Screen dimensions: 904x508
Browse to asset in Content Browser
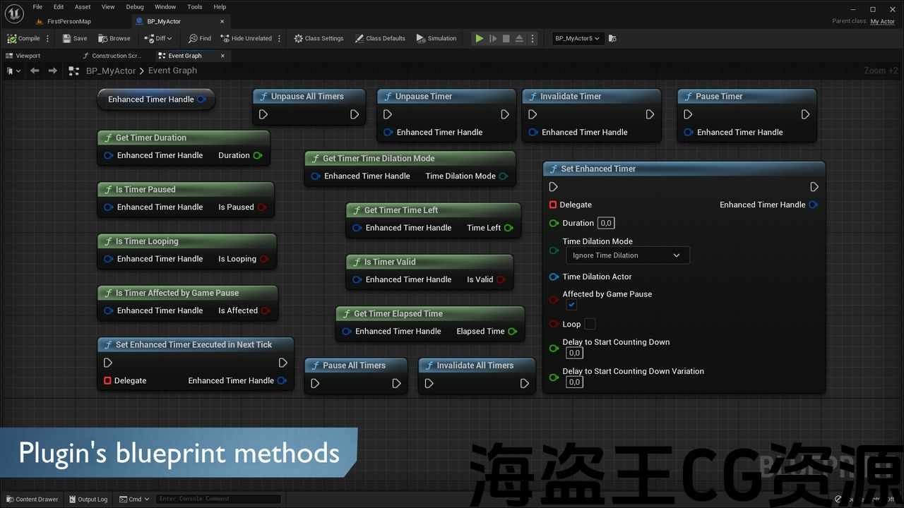tap(114, 39)
